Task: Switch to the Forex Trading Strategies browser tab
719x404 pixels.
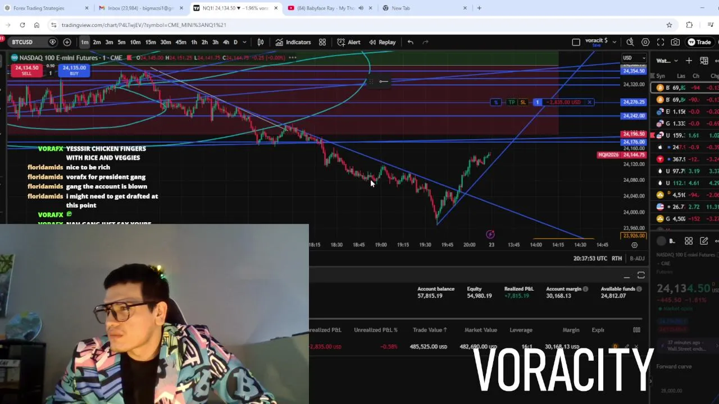Action: click(x=47, y=8)
